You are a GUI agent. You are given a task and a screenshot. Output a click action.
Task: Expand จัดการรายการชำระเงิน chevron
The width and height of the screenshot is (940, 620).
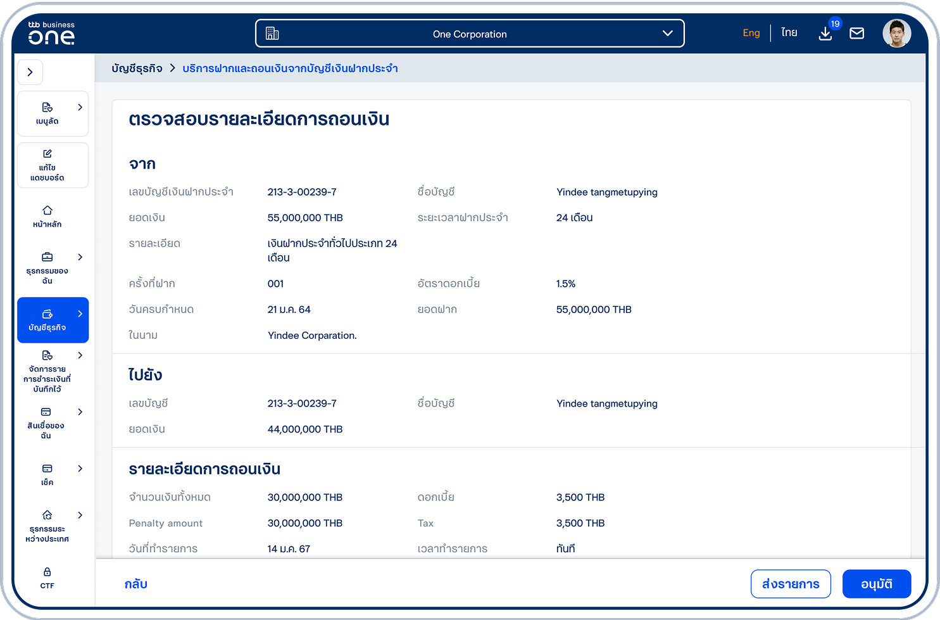(80, 355)
